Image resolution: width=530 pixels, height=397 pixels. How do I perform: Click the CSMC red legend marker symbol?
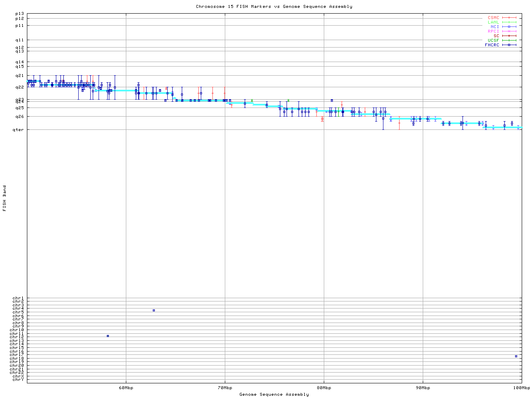tap(509, 18)
